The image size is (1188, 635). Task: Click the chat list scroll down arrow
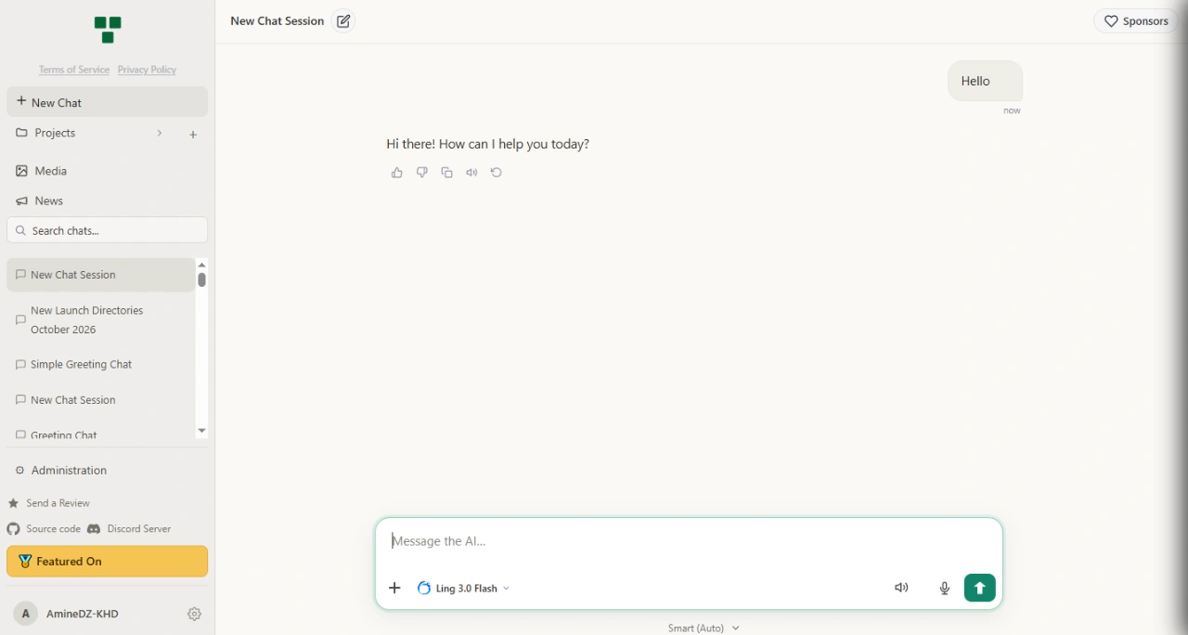[x=201, y=431]
